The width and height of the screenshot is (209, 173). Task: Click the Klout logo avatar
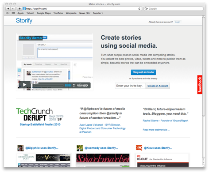point(139,148)
